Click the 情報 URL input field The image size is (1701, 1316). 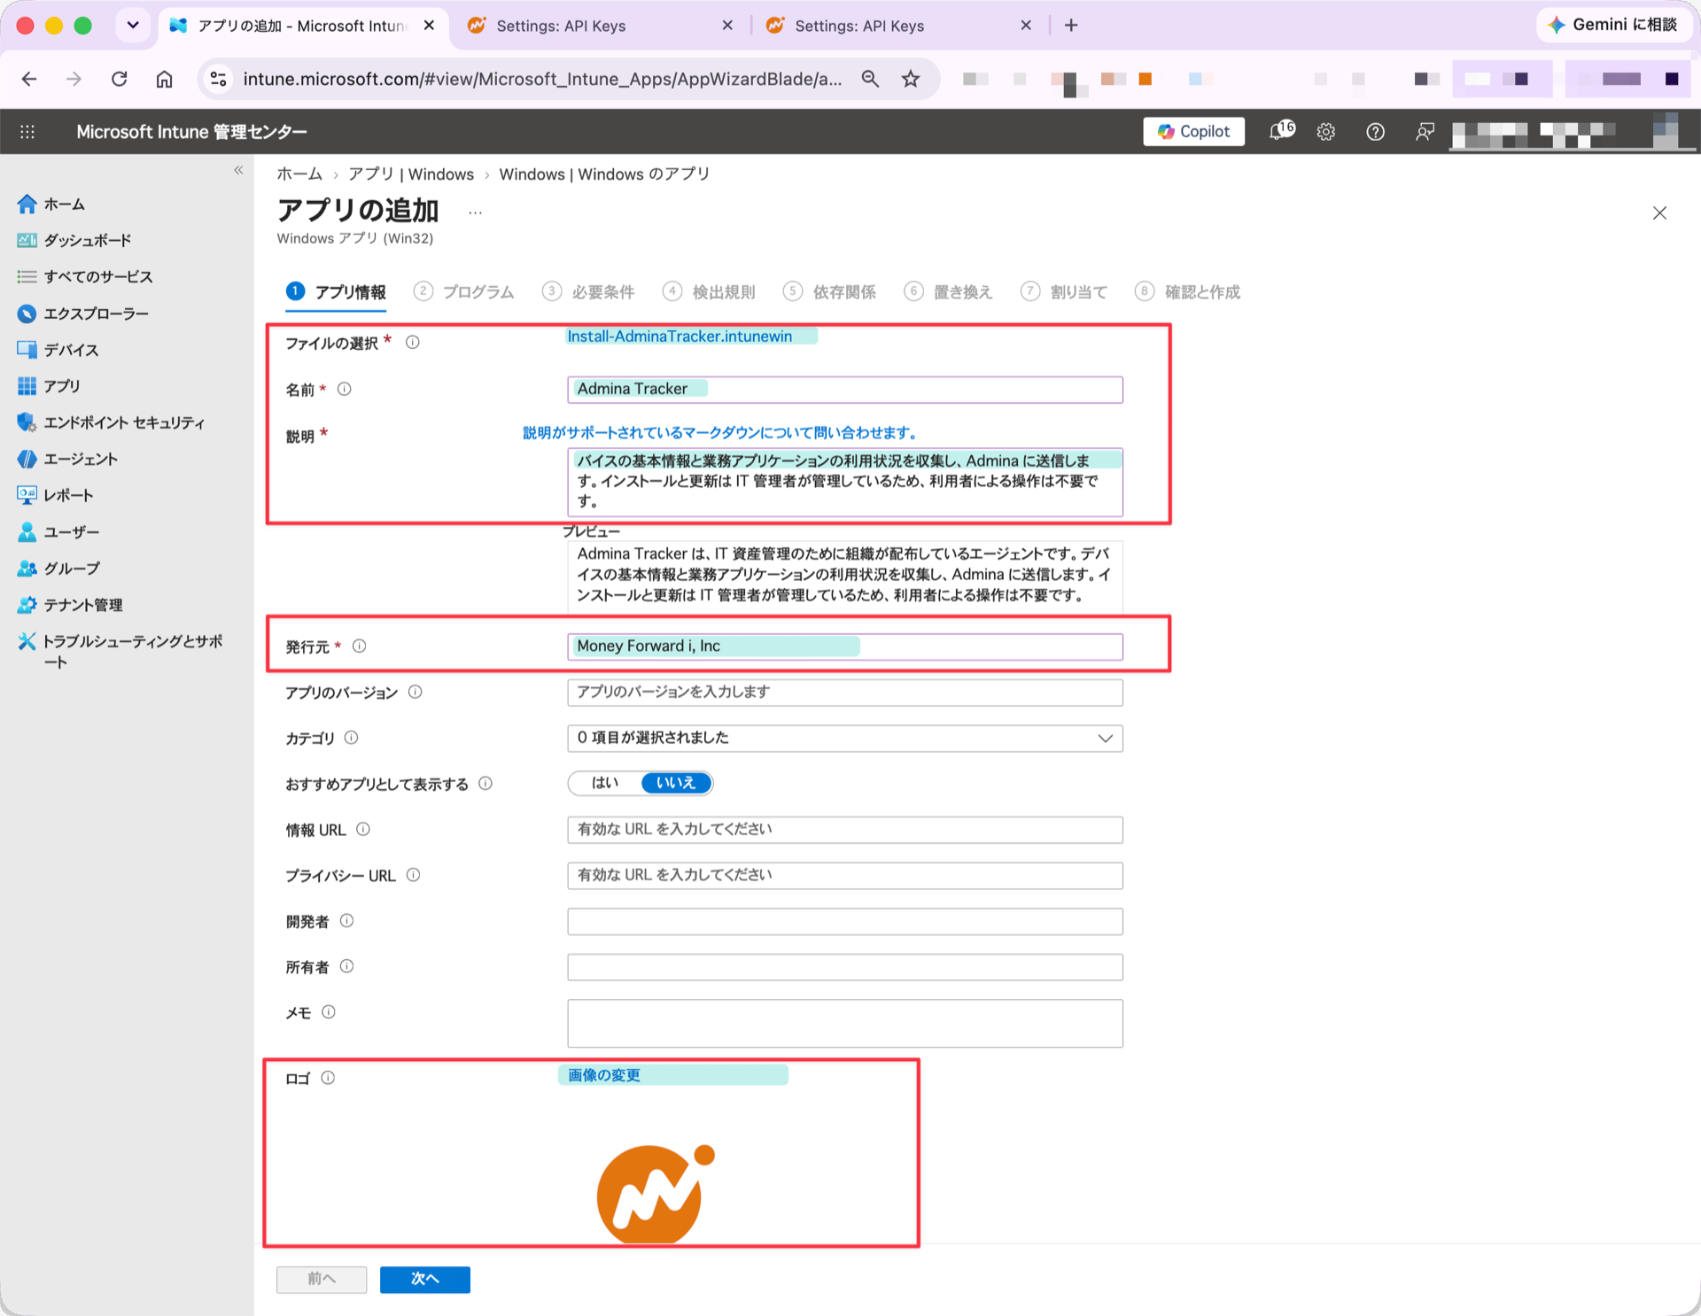[844, 829]
